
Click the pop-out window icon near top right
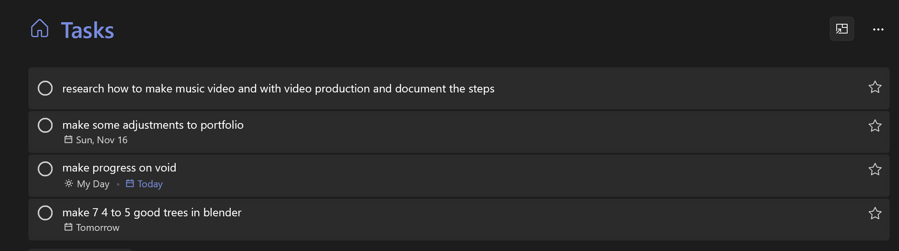click(x=842, y=29)
